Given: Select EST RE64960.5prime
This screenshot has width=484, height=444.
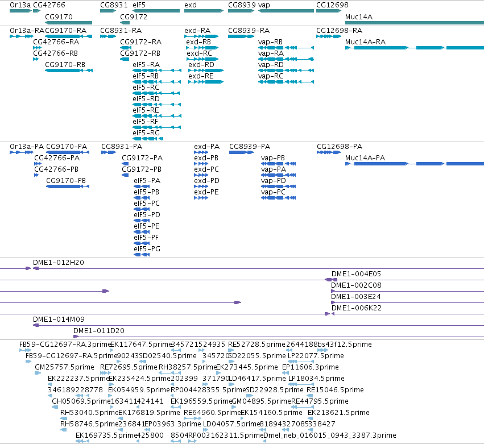Looking at the screenshot, I should pos(193,418).
